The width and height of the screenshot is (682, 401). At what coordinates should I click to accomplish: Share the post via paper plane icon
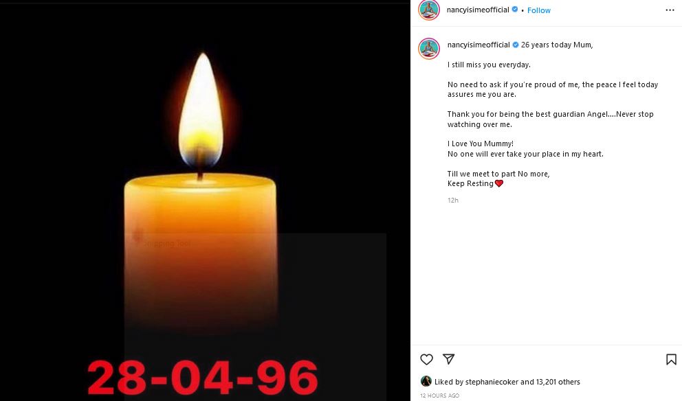click(x=448, y=359)
